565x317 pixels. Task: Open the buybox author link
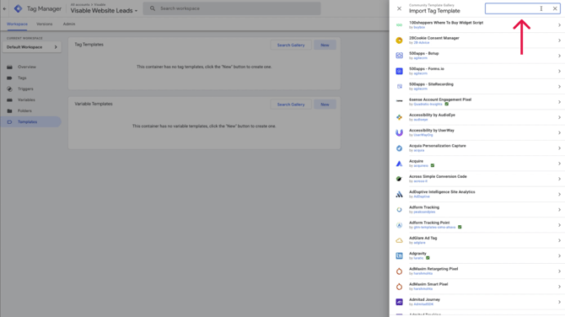pos(419,27)
